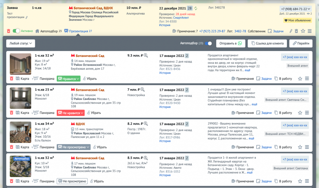Open the green Нравится status dropdown
This screenshot has width=319, height=188.
(69, 79)
